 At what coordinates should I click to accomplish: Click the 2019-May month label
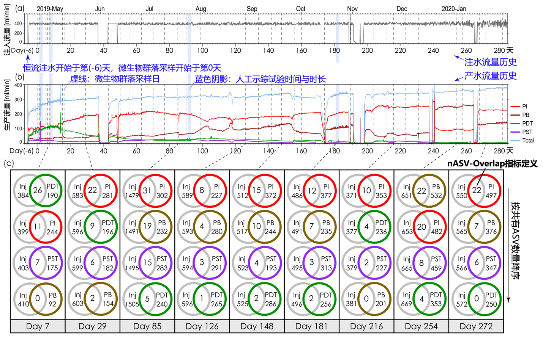point(50,9)
